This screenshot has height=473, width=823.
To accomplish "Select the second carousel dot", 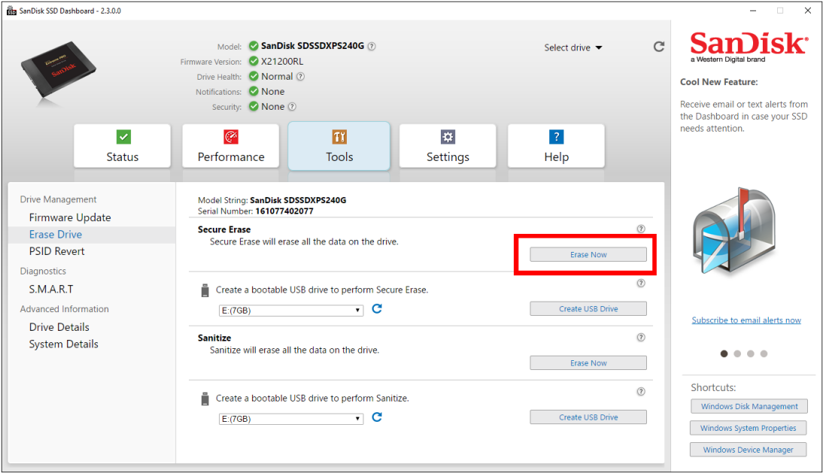I will (x=737, y=354).
